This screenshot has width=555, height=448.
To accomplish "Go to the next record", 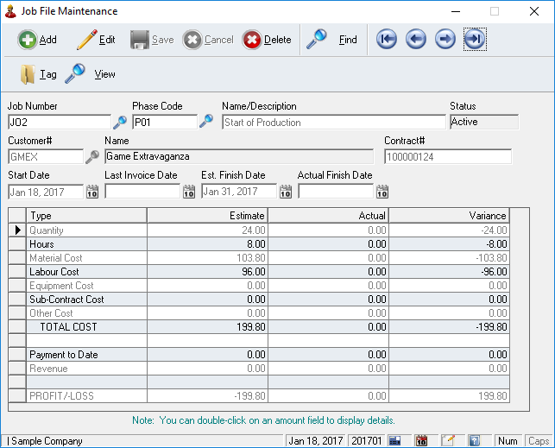I will pos(445,40).
